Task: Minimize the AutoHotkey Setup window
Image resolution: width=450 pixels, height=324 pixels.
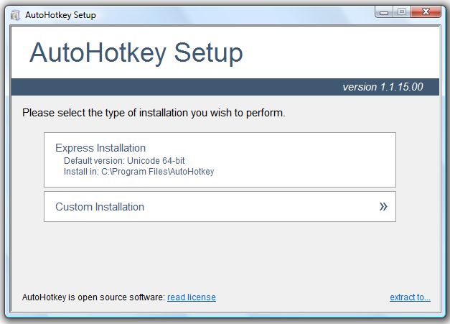Action: [384, 12]
